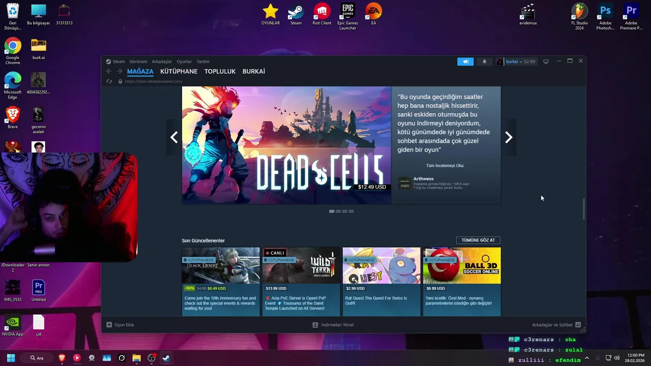Switch to the TOPLULUK tab
Viewport: 651px width, 366px height.
click(x=220, y=72)
